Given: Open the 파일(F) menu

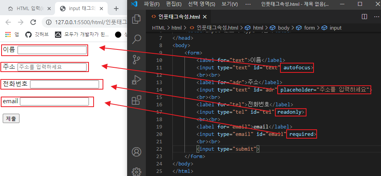Looking at the screenshot, I should click(x=152, y=4).
